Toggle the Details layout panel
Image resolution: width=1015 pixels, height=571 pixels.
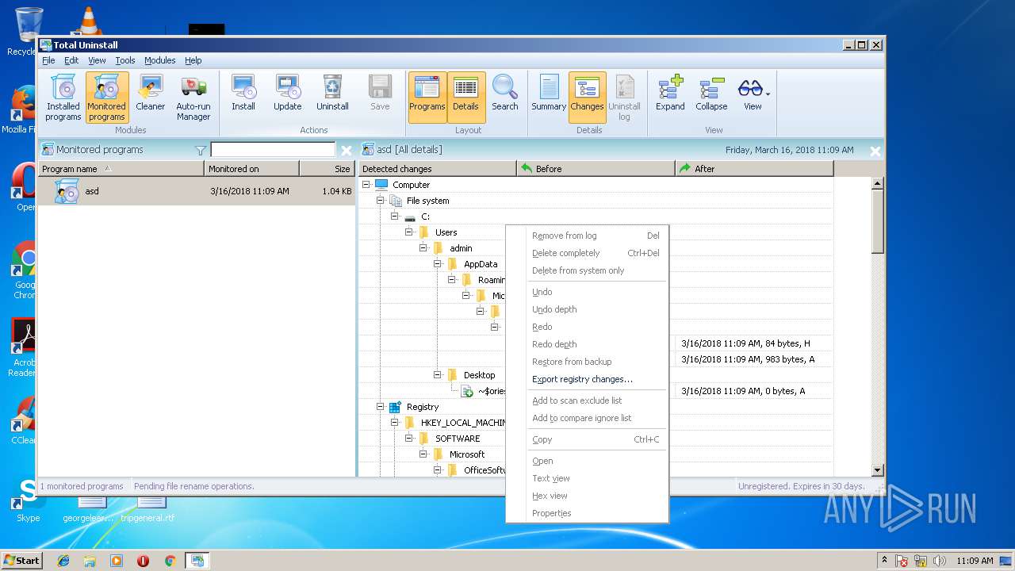point(465,98)
